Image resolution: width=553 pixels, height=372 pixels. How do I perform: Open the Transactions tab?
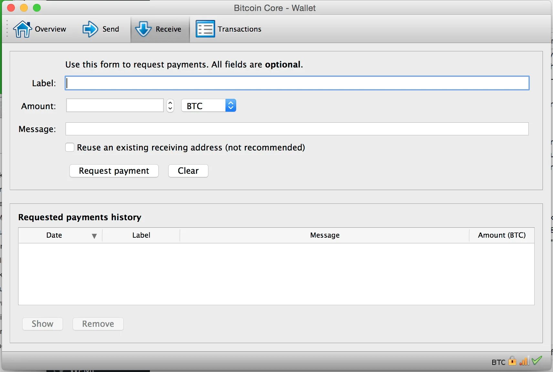click(229, 29)
